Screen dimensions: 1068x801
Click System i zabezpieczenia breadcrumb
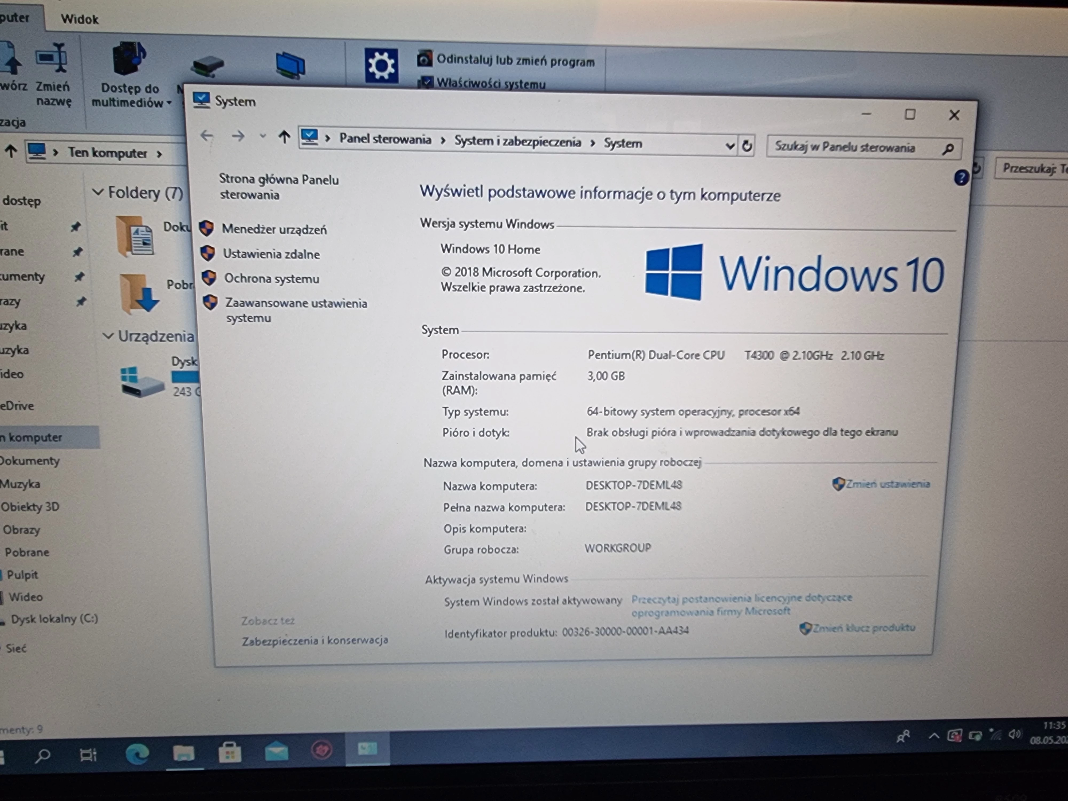pos(518,142)
